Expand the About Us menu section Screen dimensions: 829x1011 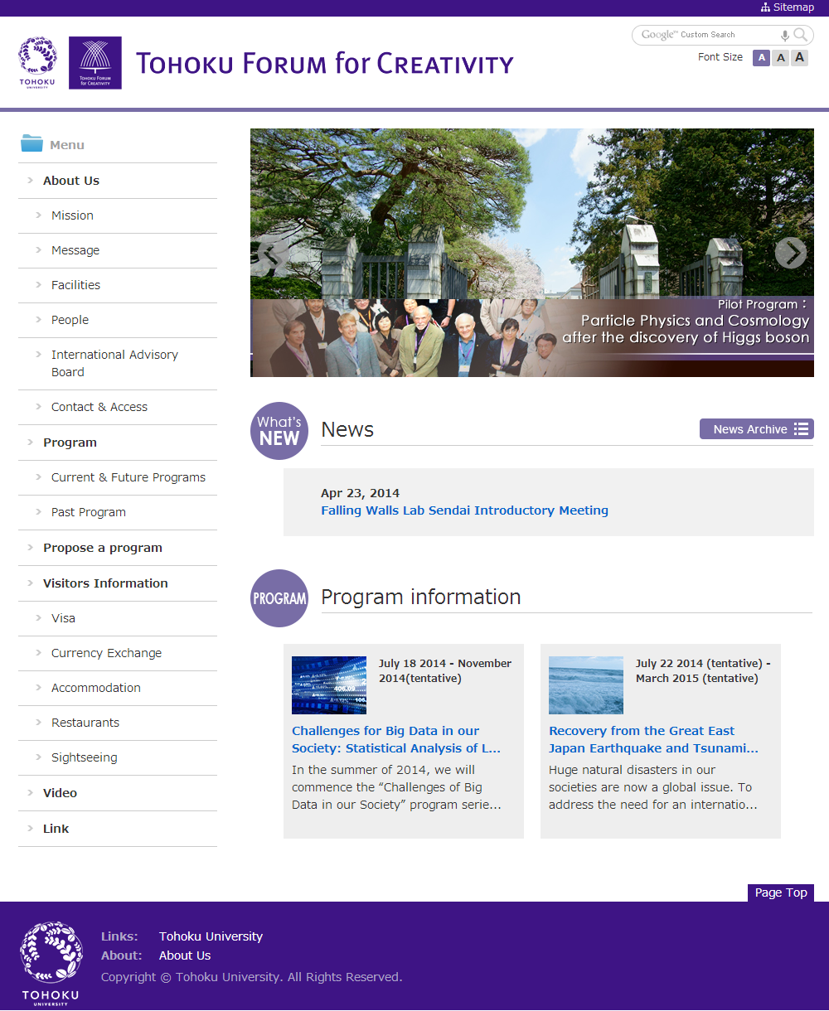pyautogui.click(x=71, y=181)
